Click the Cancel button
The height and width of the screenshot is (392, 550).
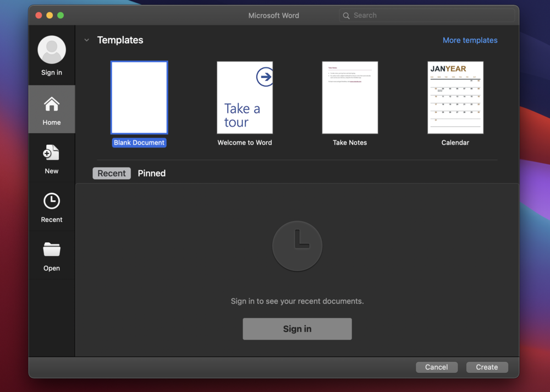tap(436, 367)
